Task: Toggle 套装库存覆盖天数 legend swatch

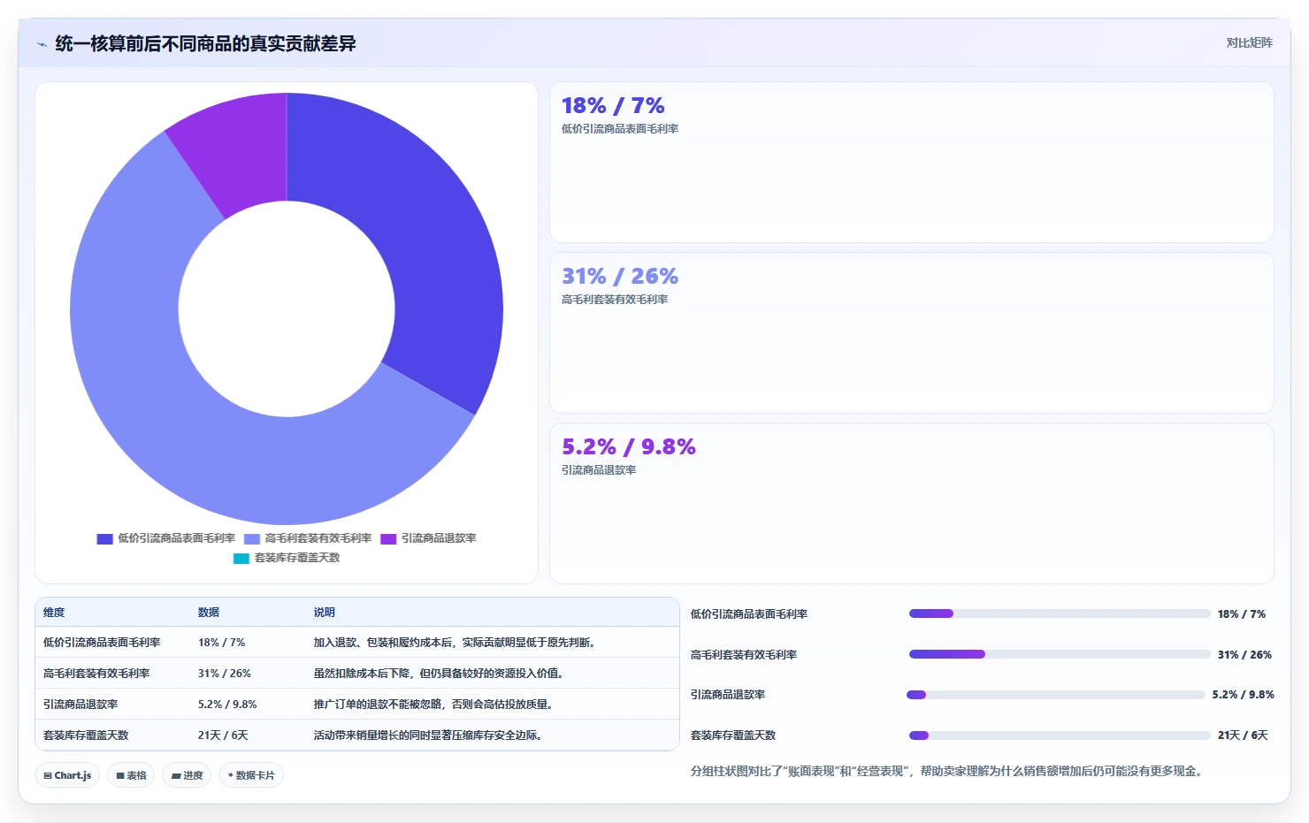Action: coord(241,559)
